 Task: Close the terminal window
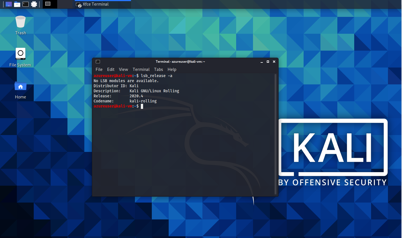274,62
